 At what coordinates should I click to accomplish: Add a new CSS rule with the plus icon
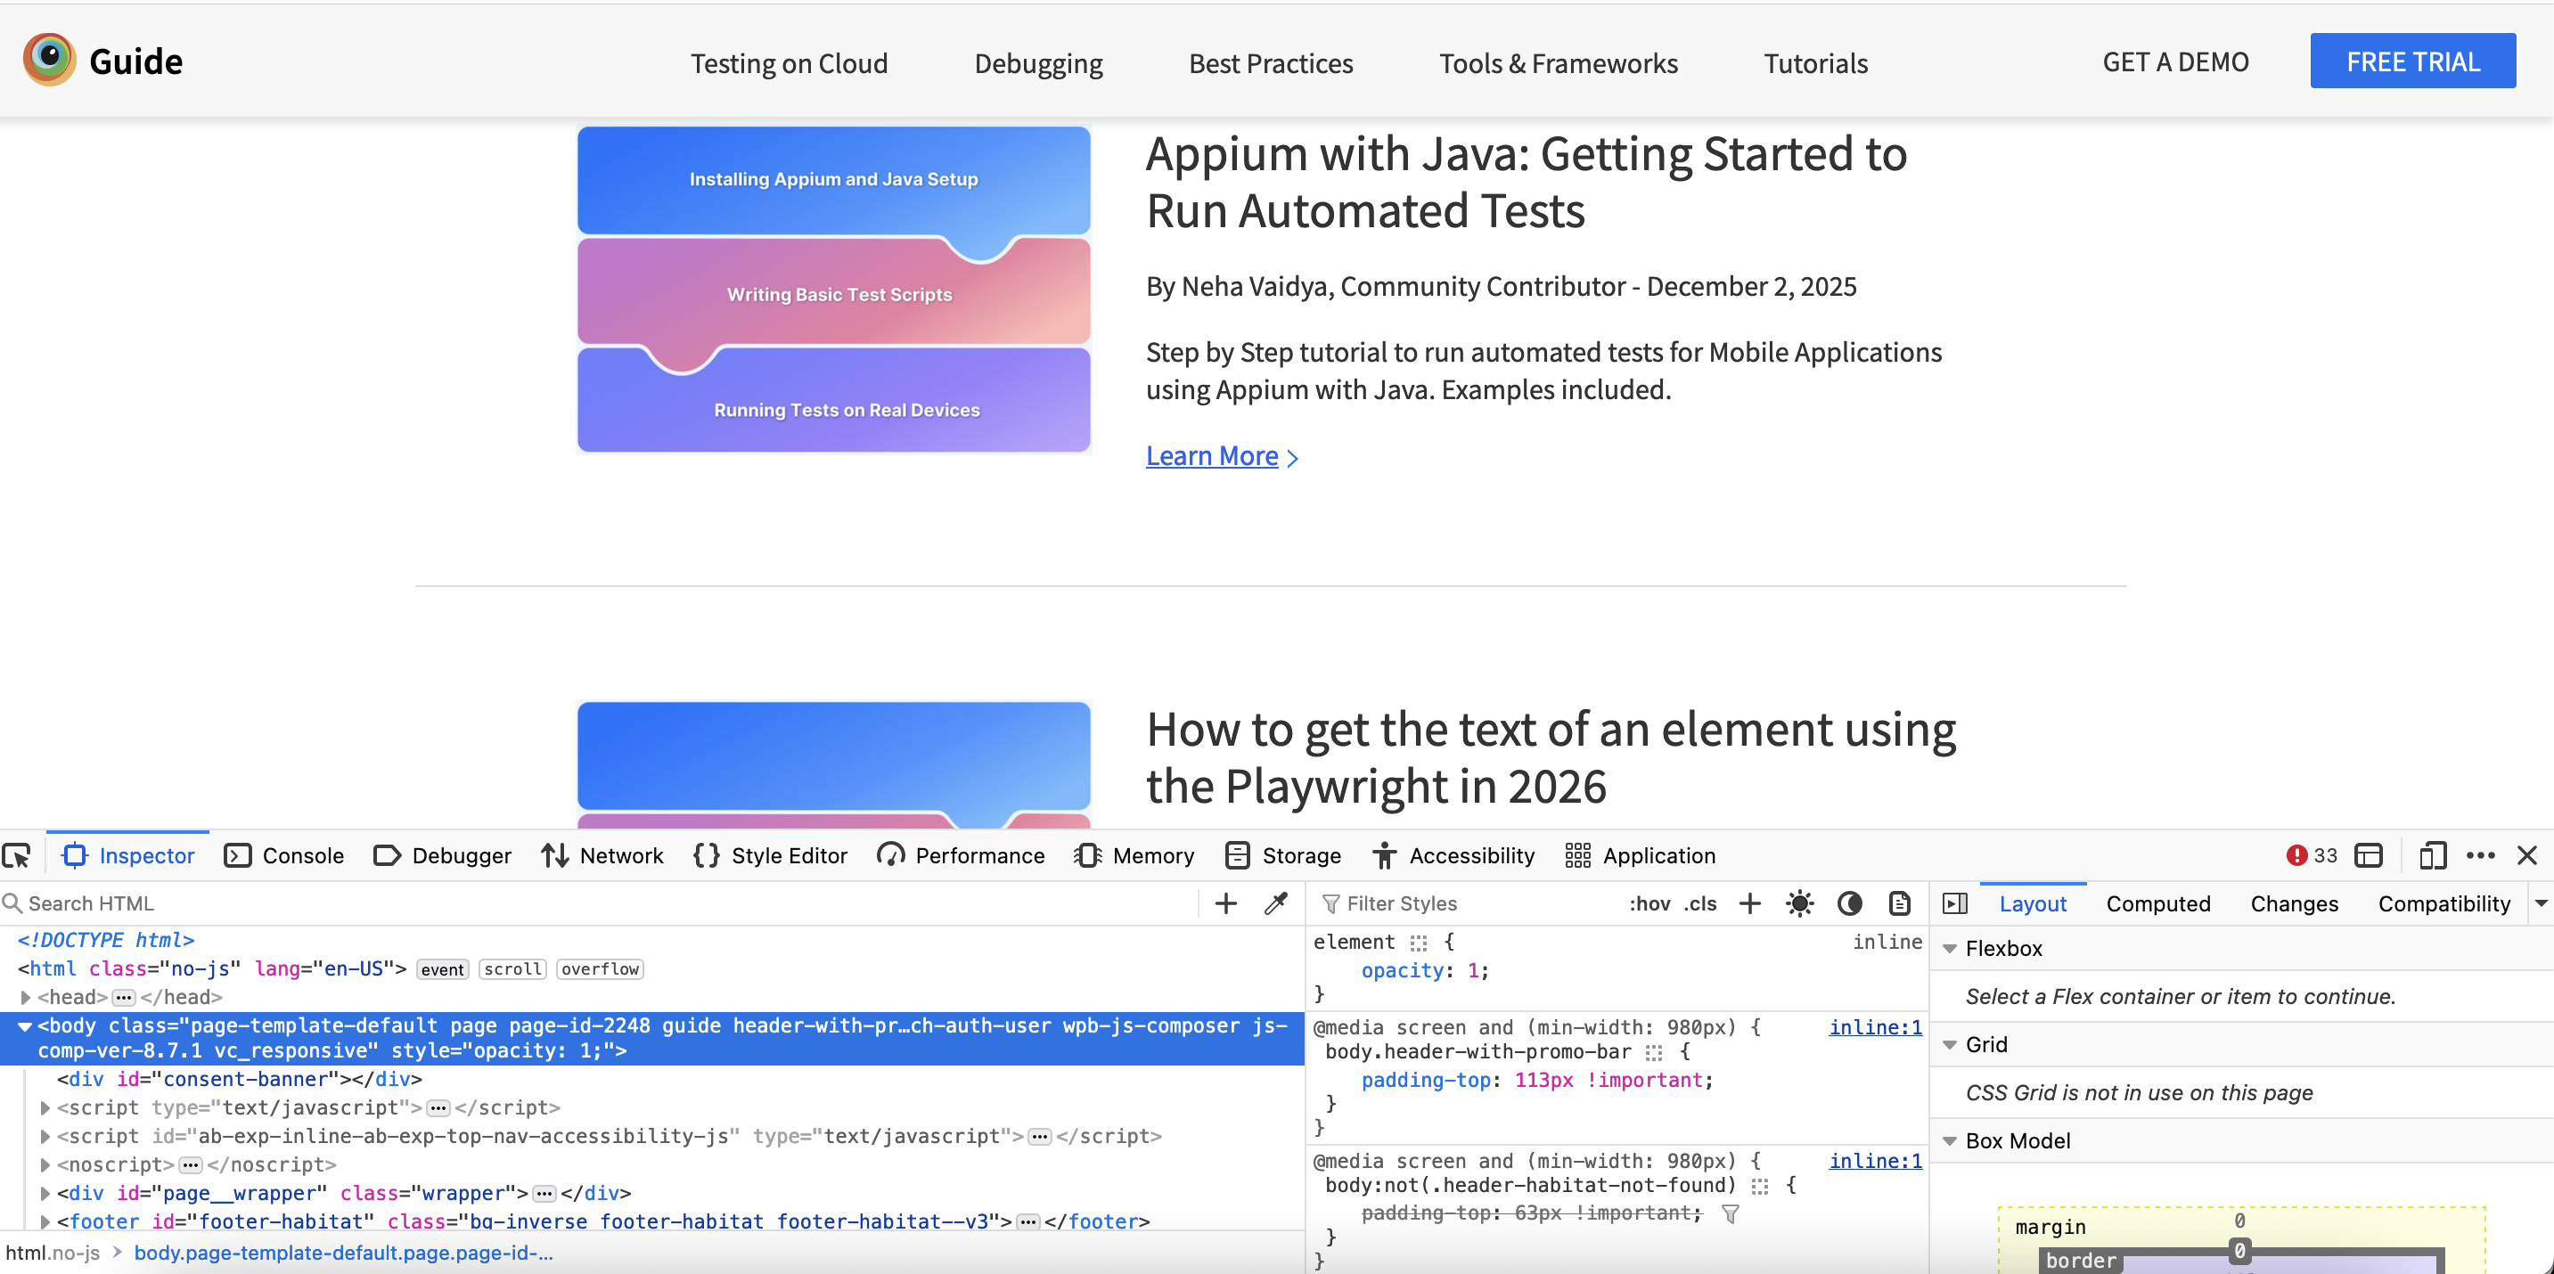tap(1749, 903)
